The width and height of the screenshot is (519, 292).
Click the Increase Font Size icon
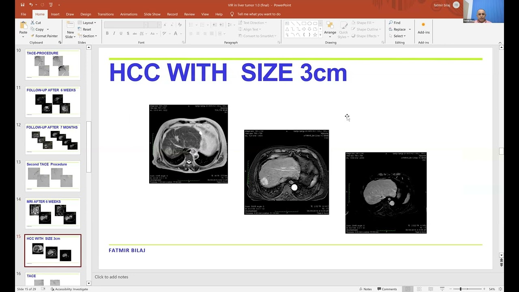(165, 25)
